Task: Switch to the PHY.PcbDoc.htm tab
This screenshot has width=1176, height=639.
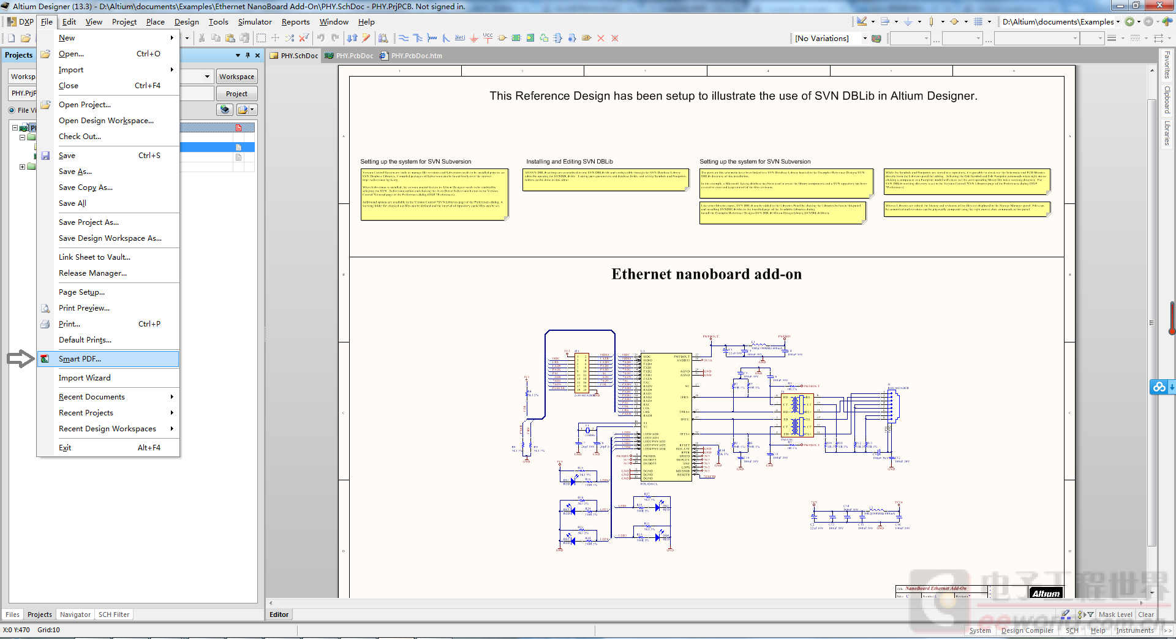Action: [x=411, y=56]
